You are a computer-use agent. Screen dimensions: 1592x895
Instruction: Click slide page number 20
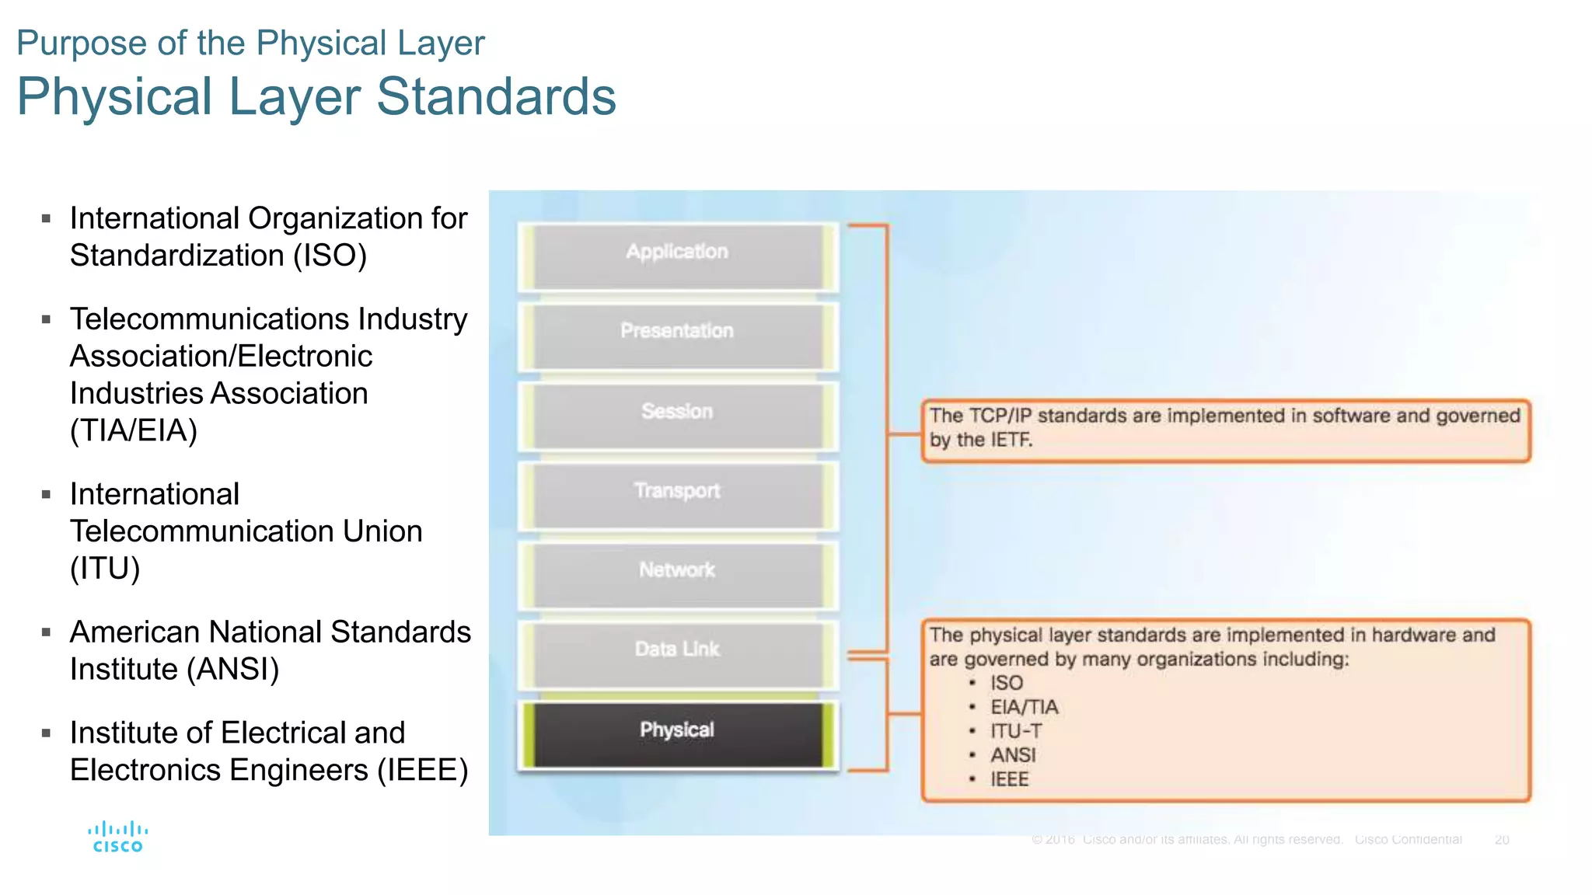1502,840
